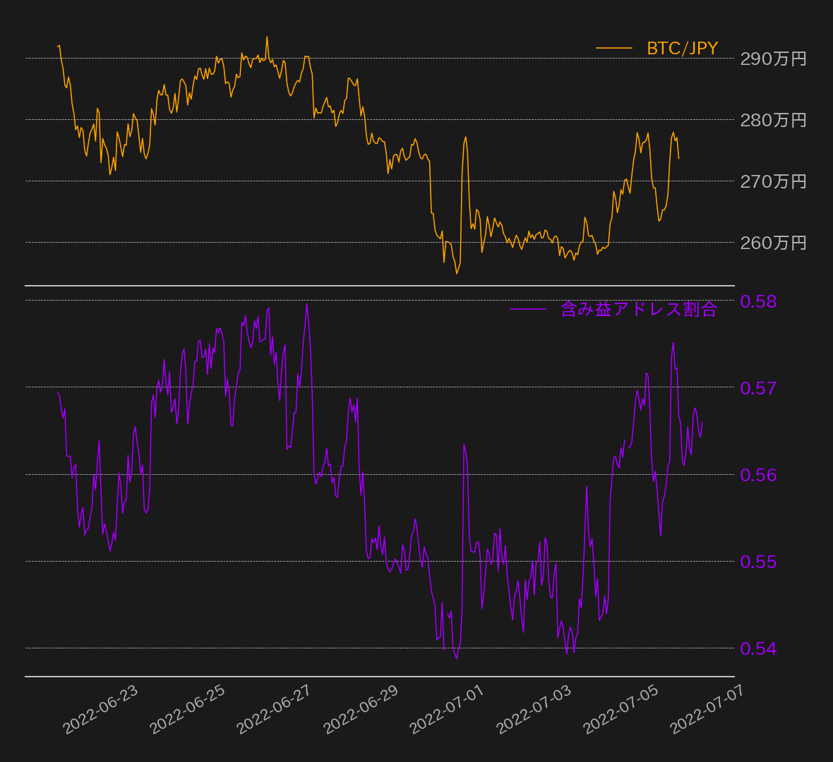Click the 0.57 ratio axis label
Image resolution: width=833 pixels, height=762 pixels.
(x=758, y=387)
